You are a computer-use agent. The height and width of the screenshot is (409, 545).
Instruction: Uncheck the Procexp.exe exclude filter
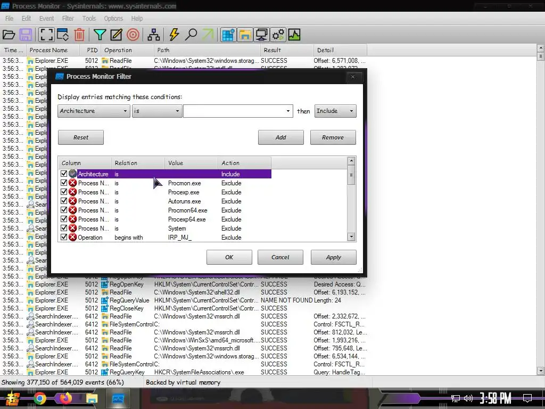click(64, 192)
